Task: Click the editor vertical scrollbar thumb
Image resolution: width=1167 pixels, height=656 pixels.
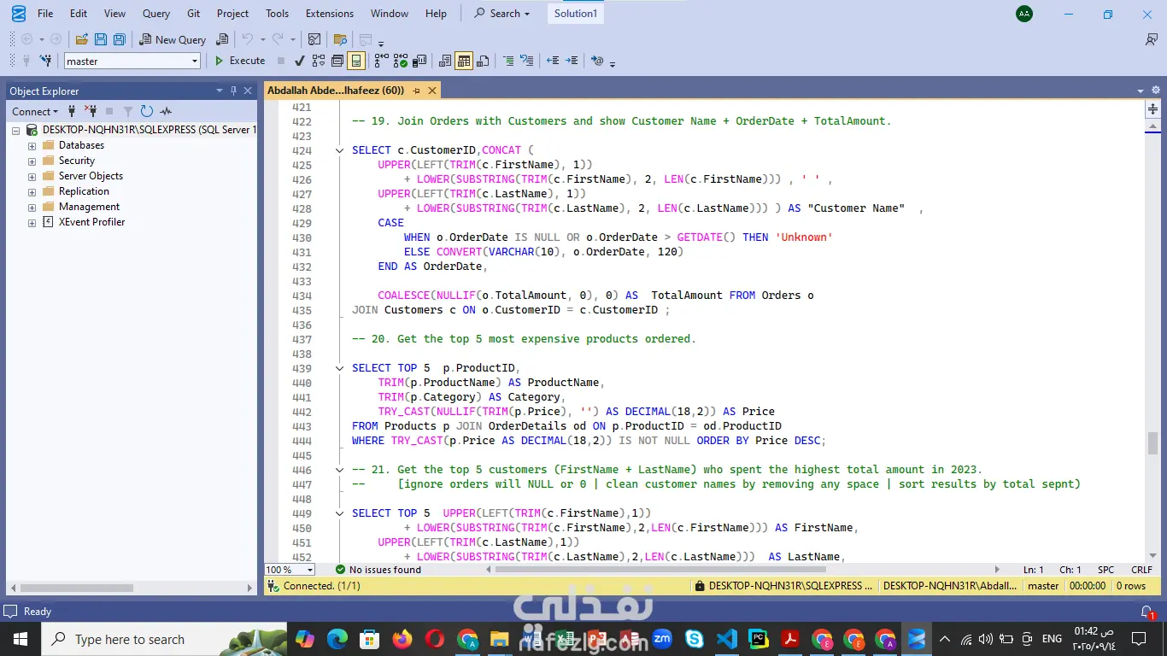Action: (1152, 442)
